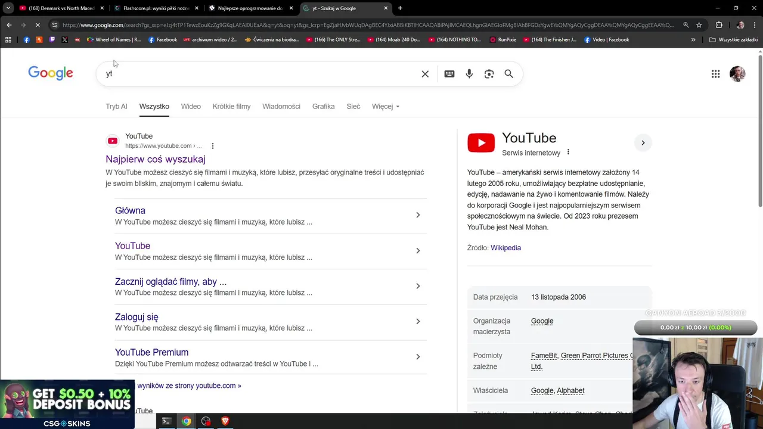
Task: Open the RunPixie bookmark
Action: coord(503,40)
